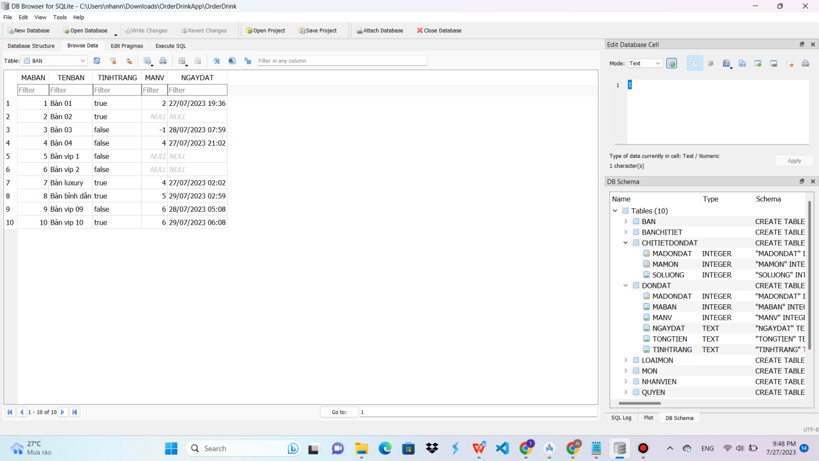Open the Tools menu
Screen dimensions: 819x461
coord(60,18)
